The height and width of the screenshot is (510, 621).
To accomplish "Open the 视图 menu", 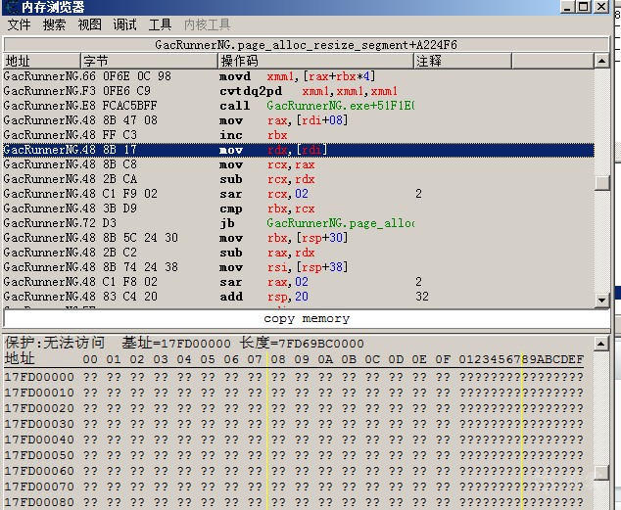I will tap(89, 24).
